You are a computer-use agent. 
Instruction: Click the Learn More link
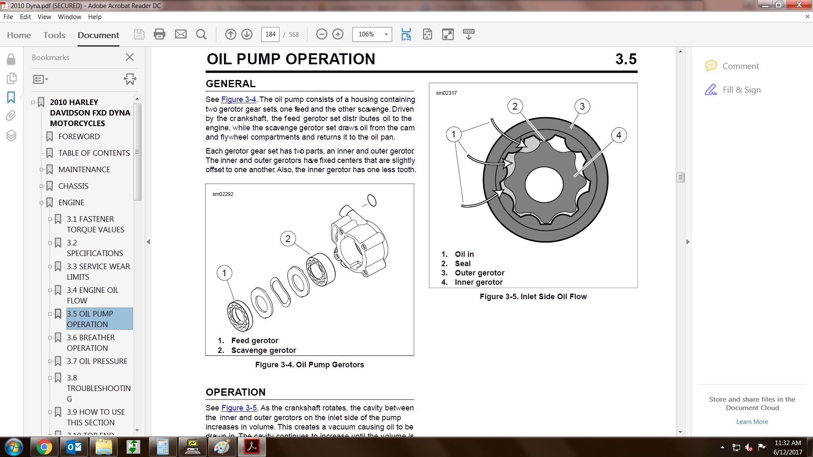pyautogui.click(x=752, y=422)
